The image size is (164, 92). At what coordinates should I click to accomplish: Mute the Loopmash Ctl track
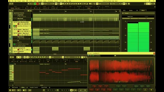click(14, 48)
